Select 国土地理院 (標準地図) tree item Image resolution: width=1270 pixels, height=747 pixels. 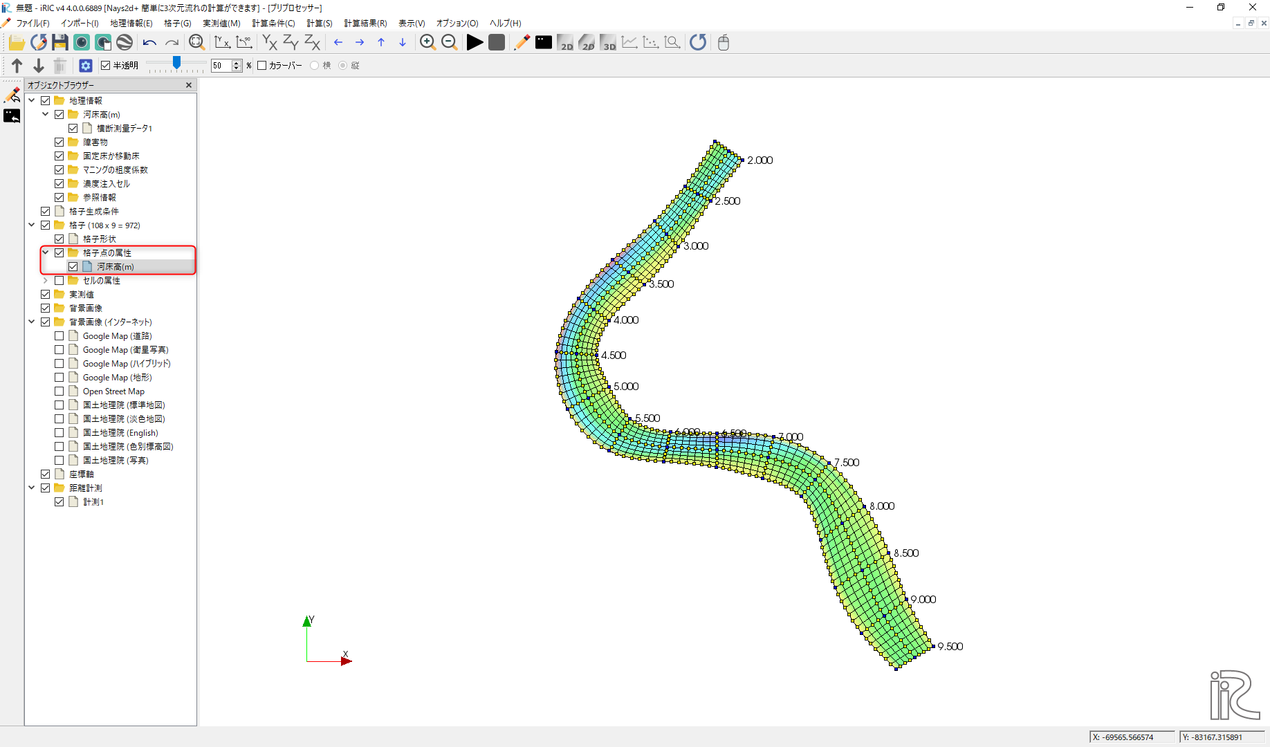point(124,405)
